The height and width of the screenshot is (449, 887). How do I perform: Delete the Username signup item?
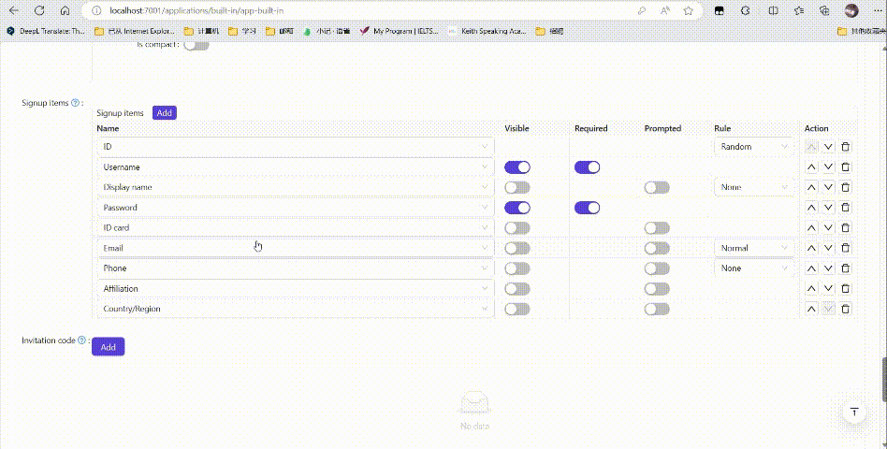(x=846, y=167)
